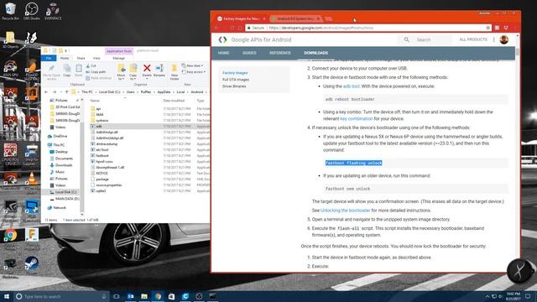
Task: Open ALL PRODUCTS link
Action: [x=473, y=39]
